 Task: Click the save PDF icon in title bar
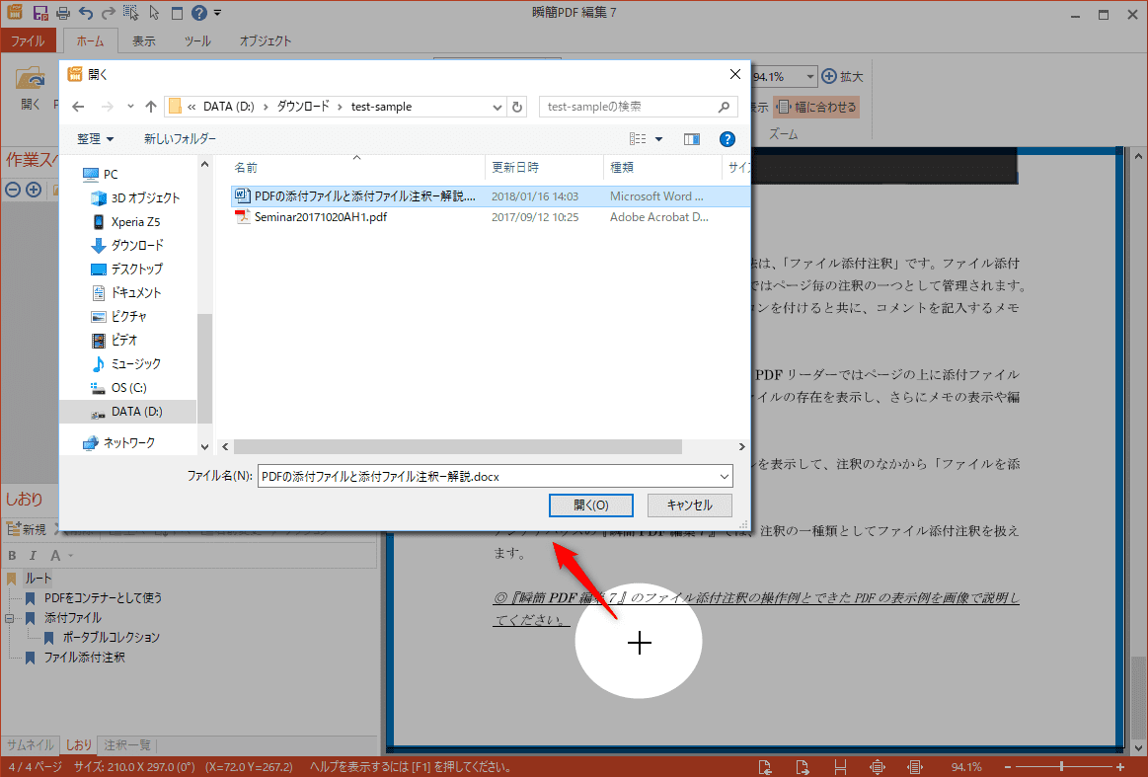point(40,14)
